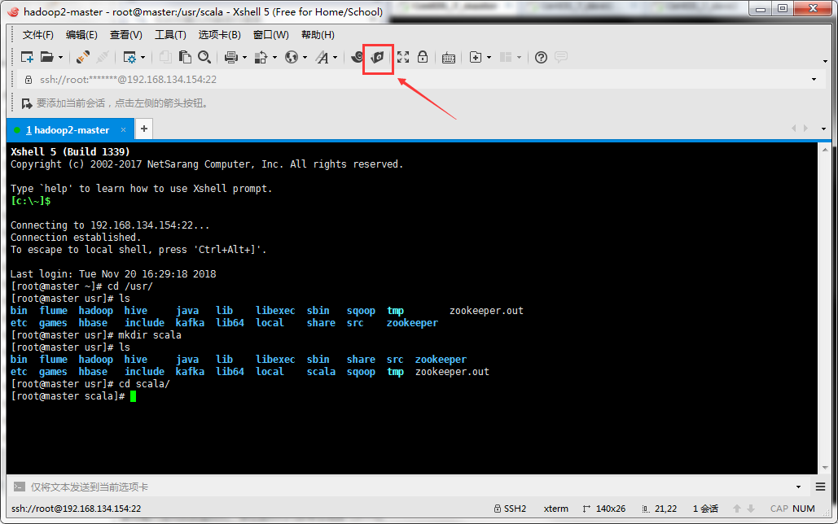838x524 pixels.
Task: Click the Open session folder icon
Action: pyautogui.click(x=47, y=57)
